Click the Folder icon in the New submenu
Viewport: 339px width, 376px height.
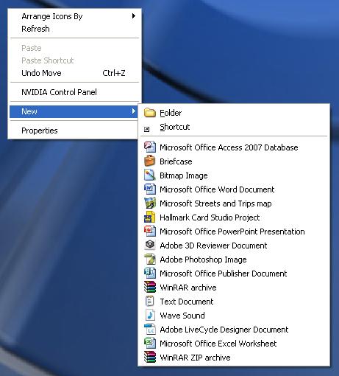tap(150, 113)
